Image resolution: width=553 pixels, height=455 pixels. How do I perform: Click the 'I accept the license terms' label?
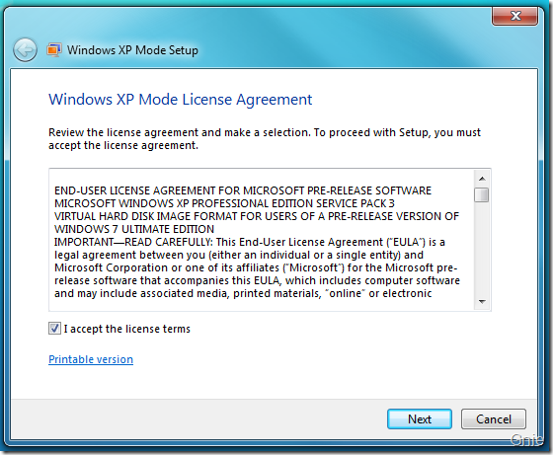tap(127, 329)
